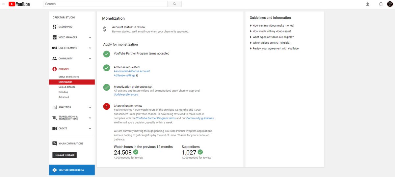The image size is (395, 177).
Task: Expand the Create section chevron
Action: tap(90, 129)
